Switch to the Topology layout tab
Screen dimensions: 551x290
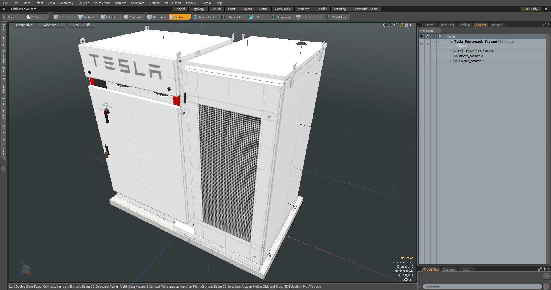198,9
